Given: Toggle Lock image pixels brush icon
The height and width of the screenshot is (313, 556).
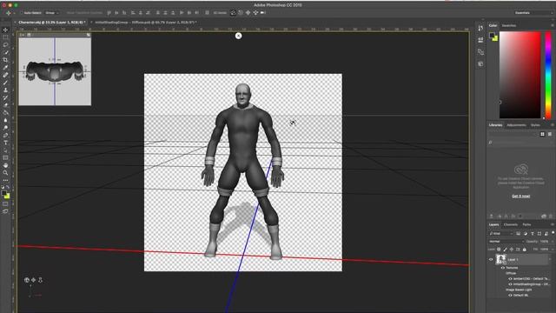Looking at the screenshot, I should point(506,250).
